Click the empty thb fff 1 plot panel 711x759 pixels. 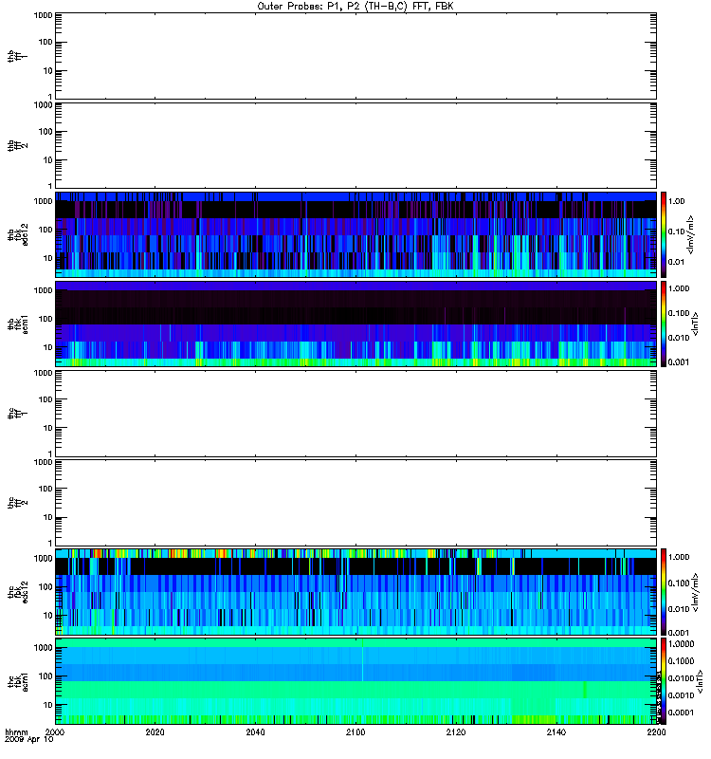355,56
